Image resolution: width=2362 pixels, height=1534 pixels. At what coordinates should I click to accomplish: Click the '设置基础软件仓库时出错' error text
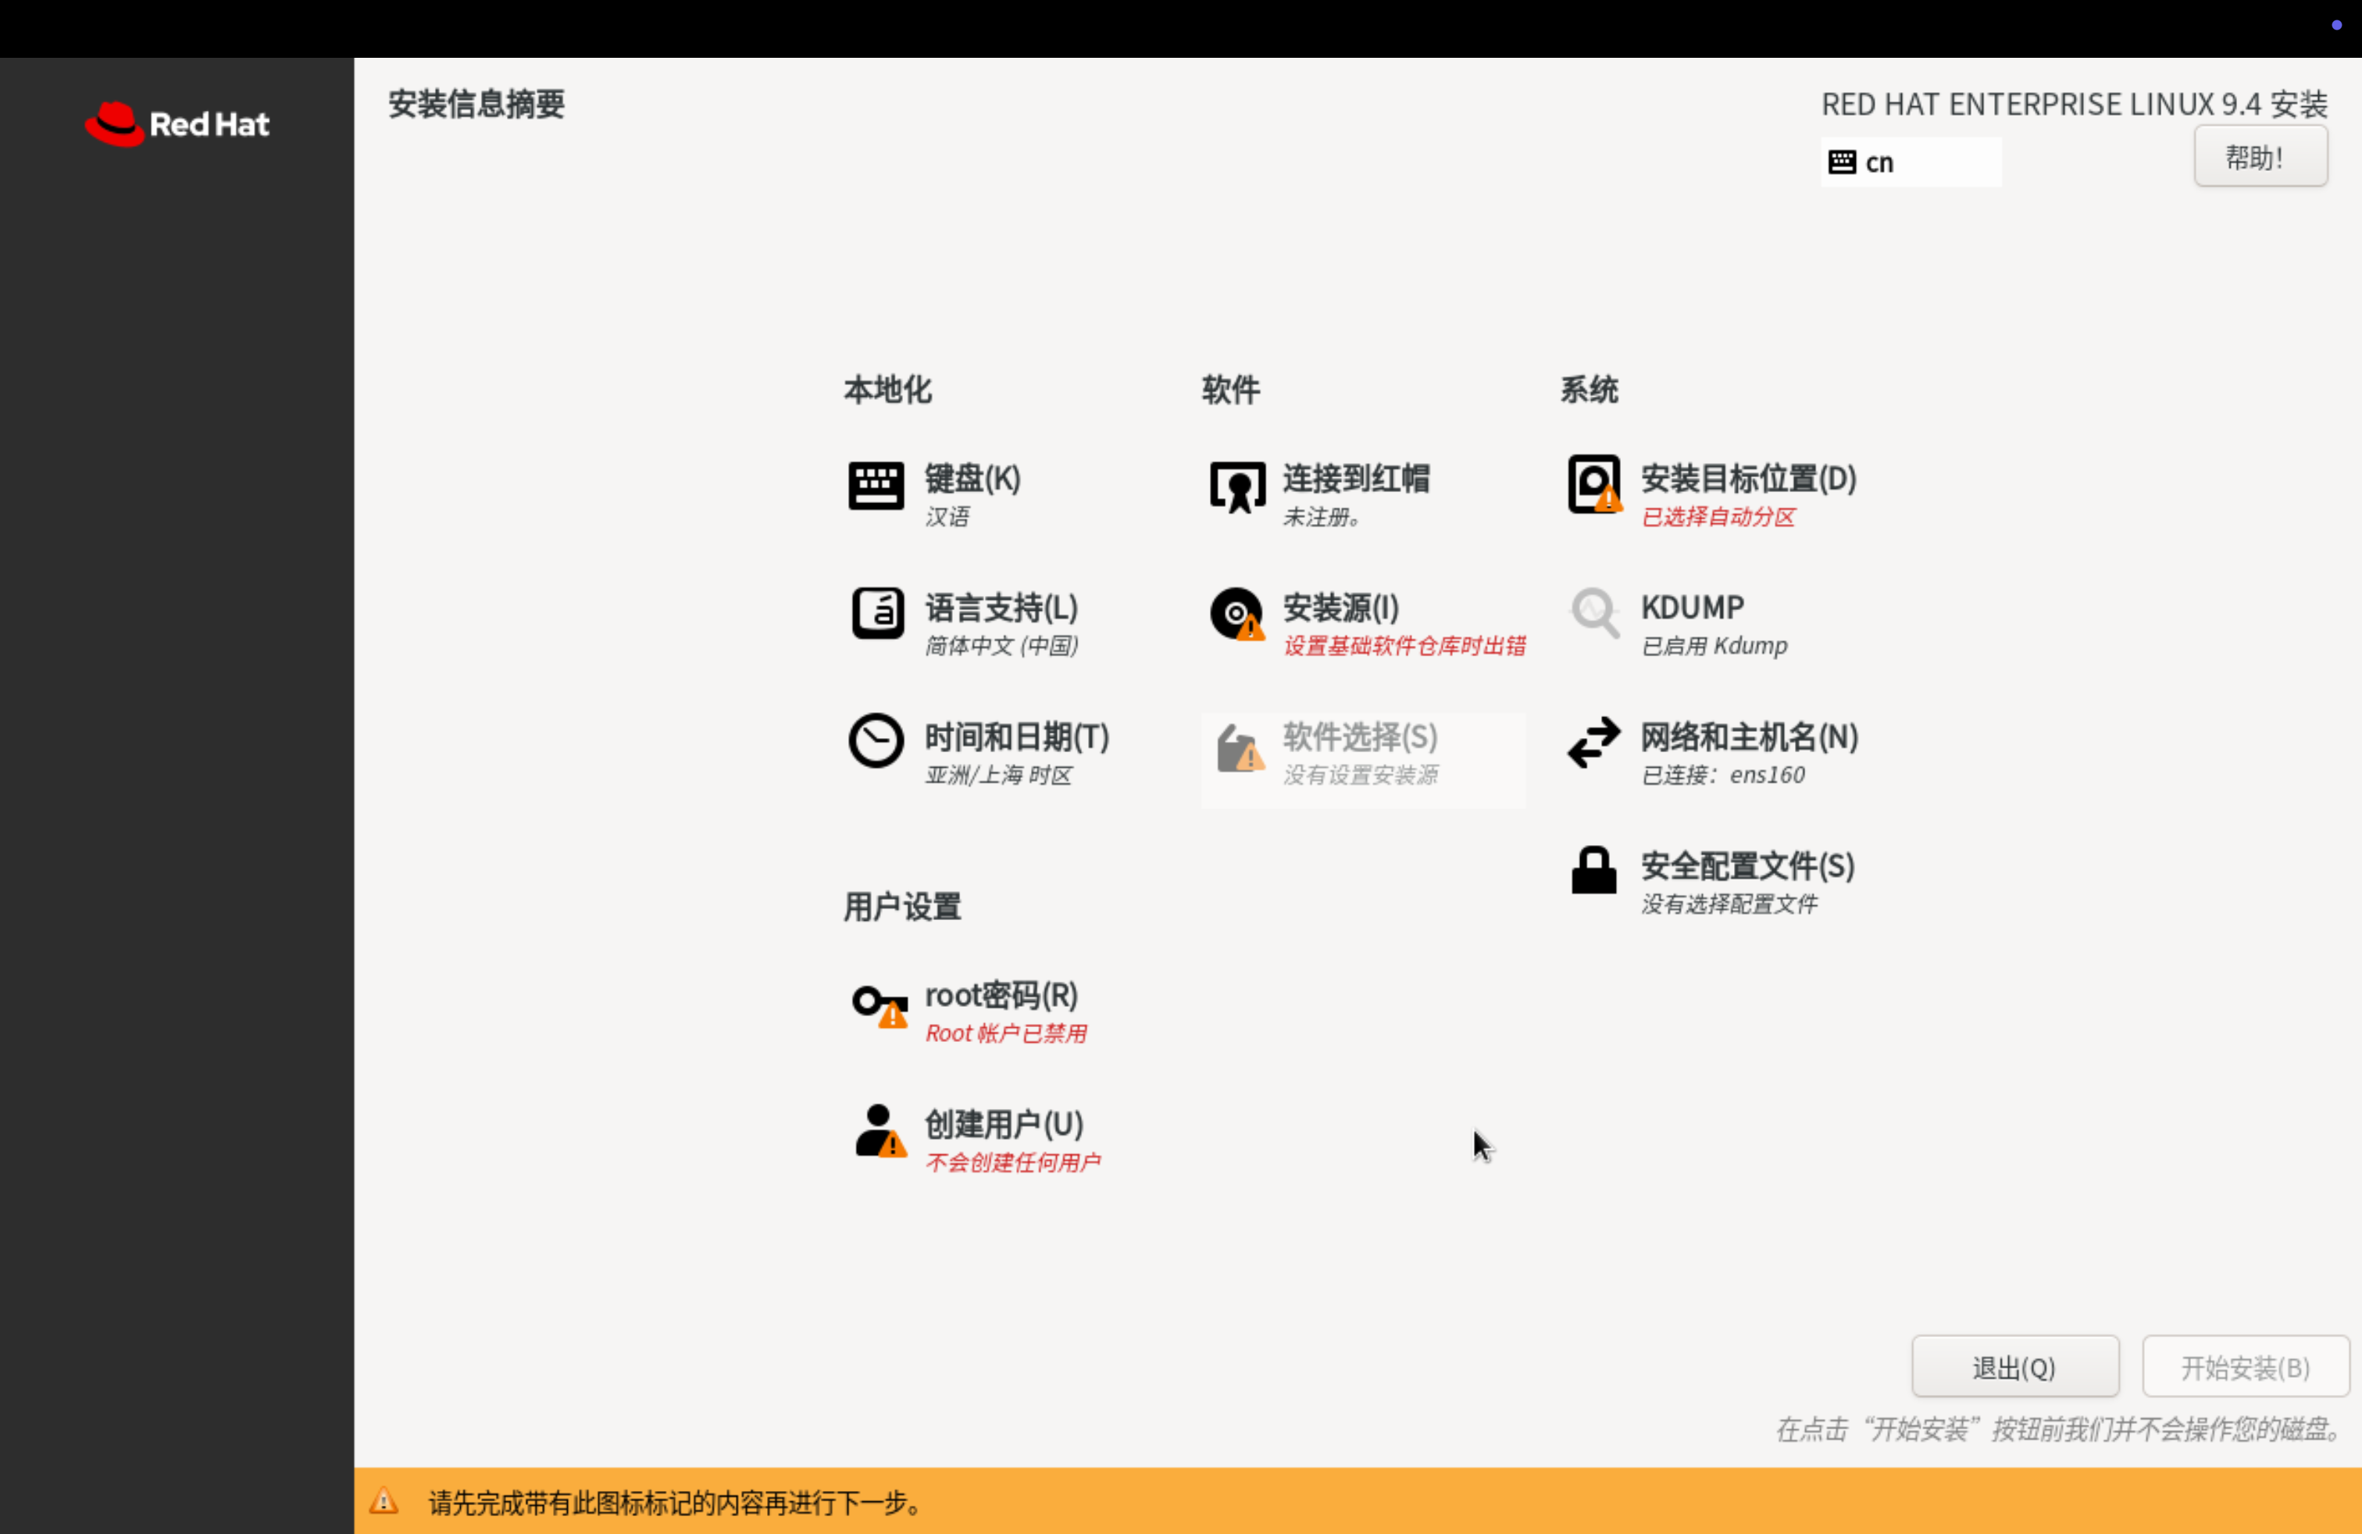coord(1404,646)
